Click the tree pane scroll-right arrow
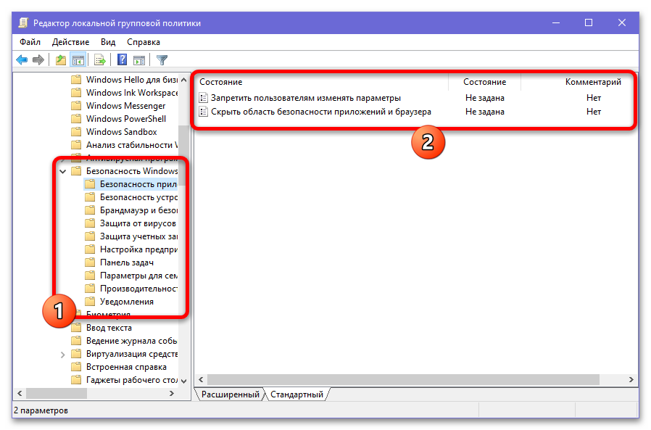The height and width of the screenshot is (430, 651). point(172,393)
